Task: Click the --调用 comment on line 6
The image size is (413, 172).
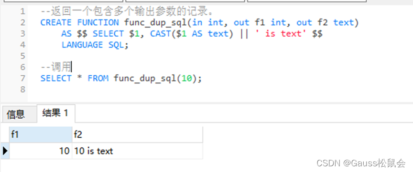Action: tap(56, 67)
